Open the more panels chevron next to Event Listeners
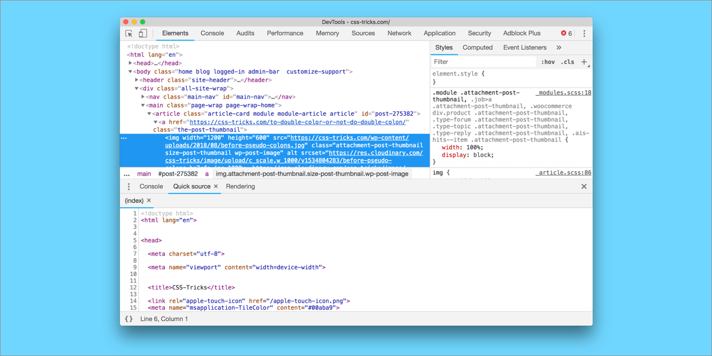The image size is (712, 356). (560, 47)
